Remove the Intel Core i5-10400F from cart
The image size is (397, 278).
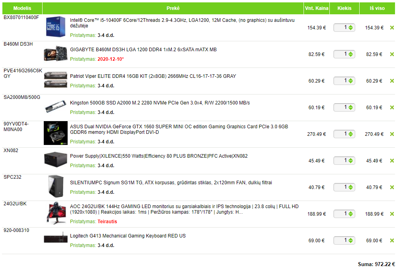click(392, 28)
